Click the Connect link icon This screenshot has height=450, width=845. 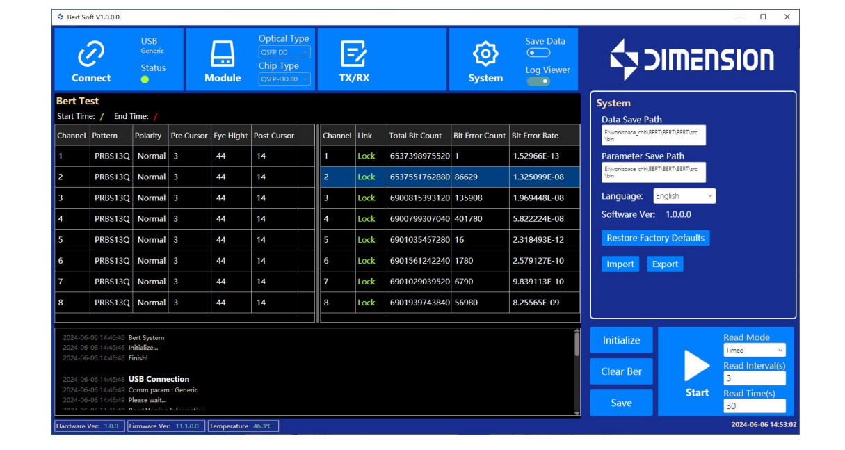tap(91, 54)
